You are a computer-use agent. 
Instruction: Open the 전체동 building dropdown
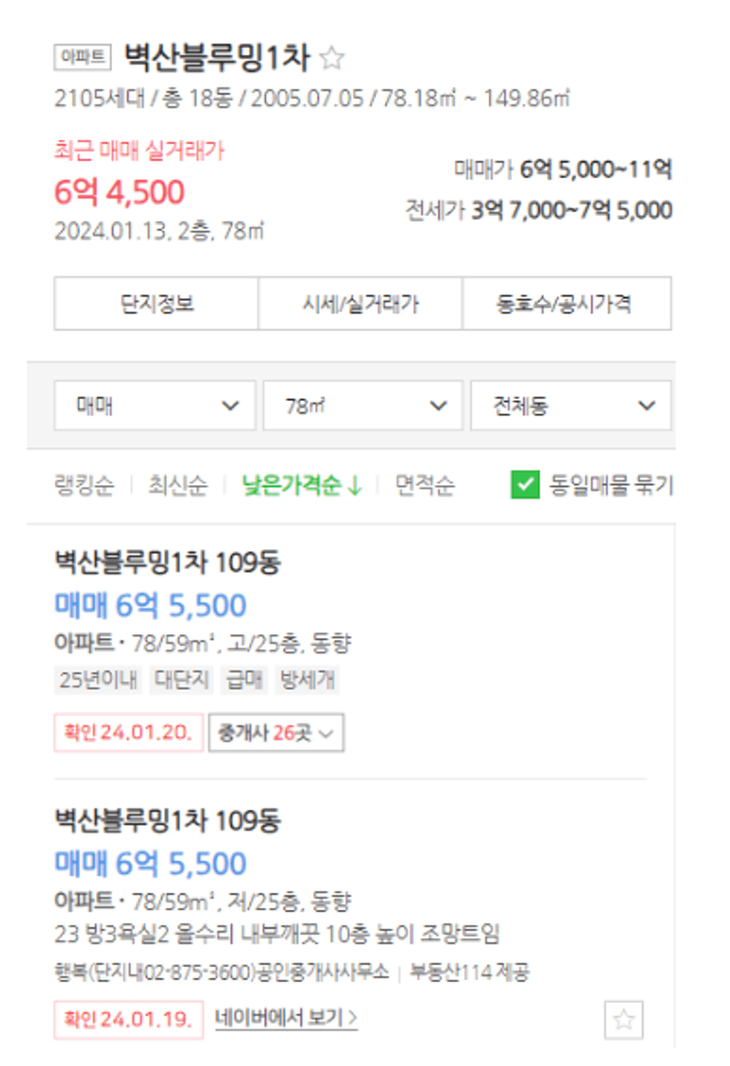pyautogui.click(x=570, y=405)
